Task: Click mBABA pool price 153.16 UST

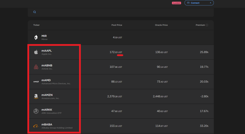Action: click(x=116, y=126)
